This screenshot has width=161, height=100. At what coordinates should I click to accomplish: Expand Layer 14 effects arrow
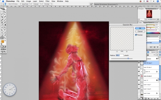[158, 80]
